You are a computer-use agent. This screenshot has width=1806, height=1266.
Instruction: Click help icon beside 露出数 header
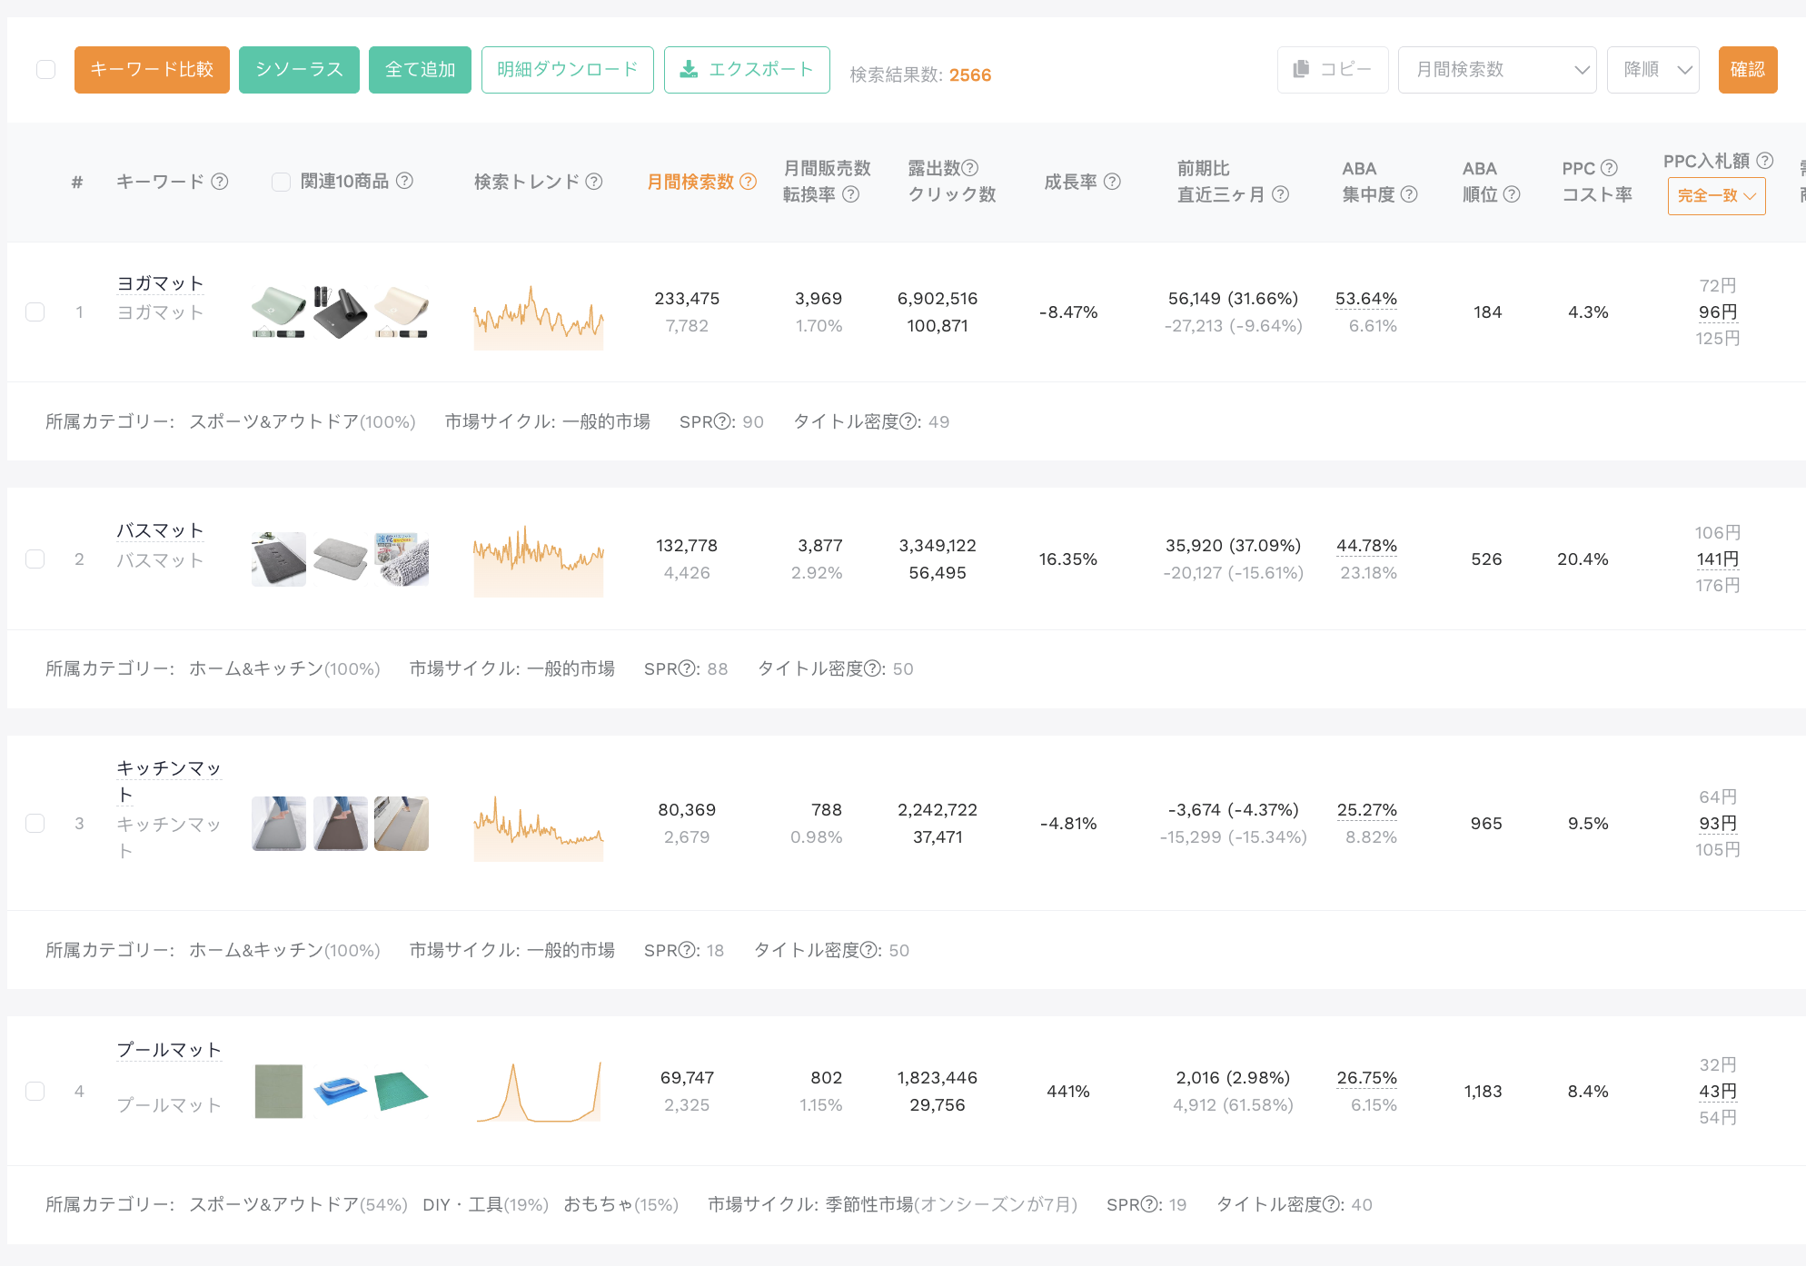[x=970, y=168]
